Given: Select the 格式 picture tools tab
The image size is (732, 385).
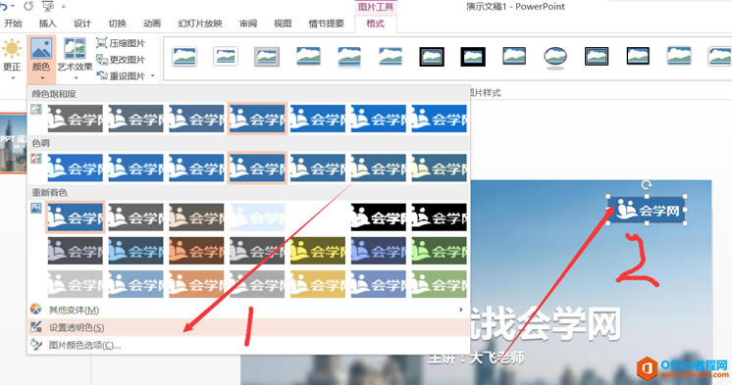Looking at the screenshot, I should pos(376,24).
